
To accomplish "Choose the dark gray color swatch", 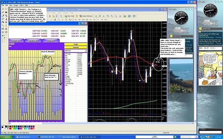I will pos(8,127).
